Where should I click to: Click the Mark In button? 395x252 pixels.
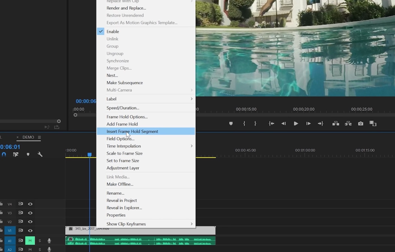point(244,123)
